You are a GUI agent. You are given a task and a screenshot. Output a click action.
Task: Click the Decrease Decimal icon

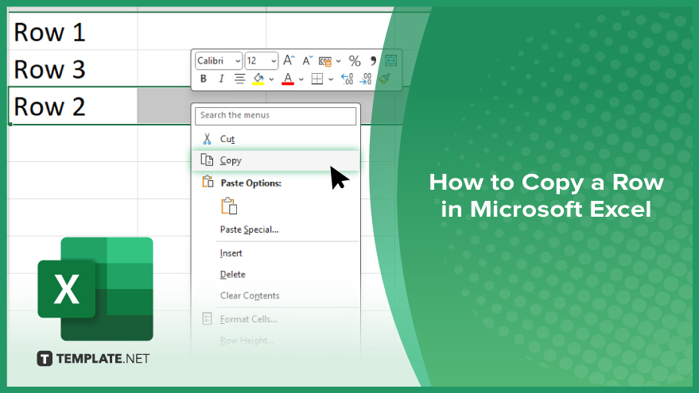(366, 79)
